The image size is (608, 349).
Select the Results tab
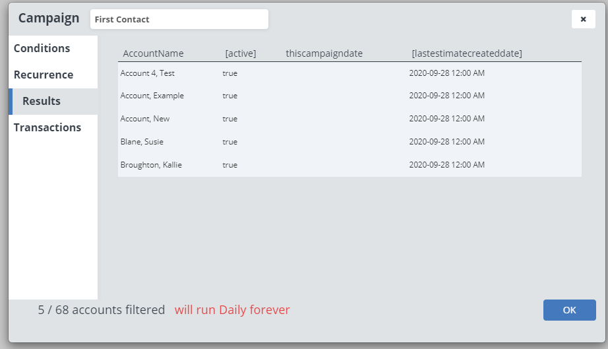point(42,101)
